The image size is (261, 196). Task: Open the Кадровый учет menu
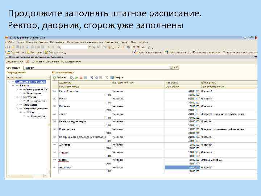tap(58, 42)
